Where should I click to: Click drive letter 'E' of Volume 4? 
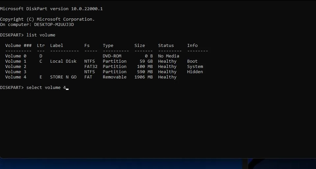coord(41,77)
